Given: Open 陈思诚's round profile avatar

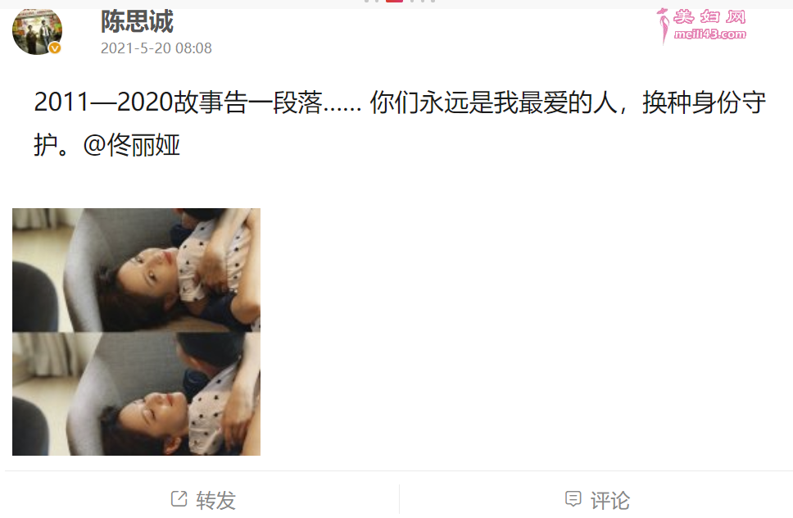Looking at the screenshot, I should click(38, 31).
